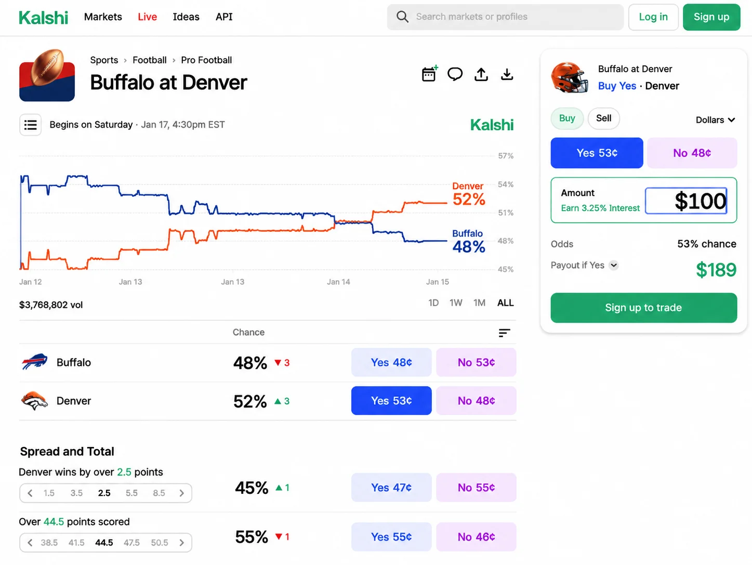Select 5.5 spread option
Viewport: 752px width, 565px height.
pyautogui.click(x=131, y=493)
